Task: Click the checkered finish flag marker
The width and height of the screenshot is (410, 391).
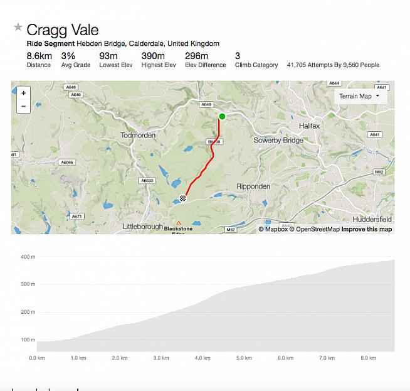Action: [182, 198]
